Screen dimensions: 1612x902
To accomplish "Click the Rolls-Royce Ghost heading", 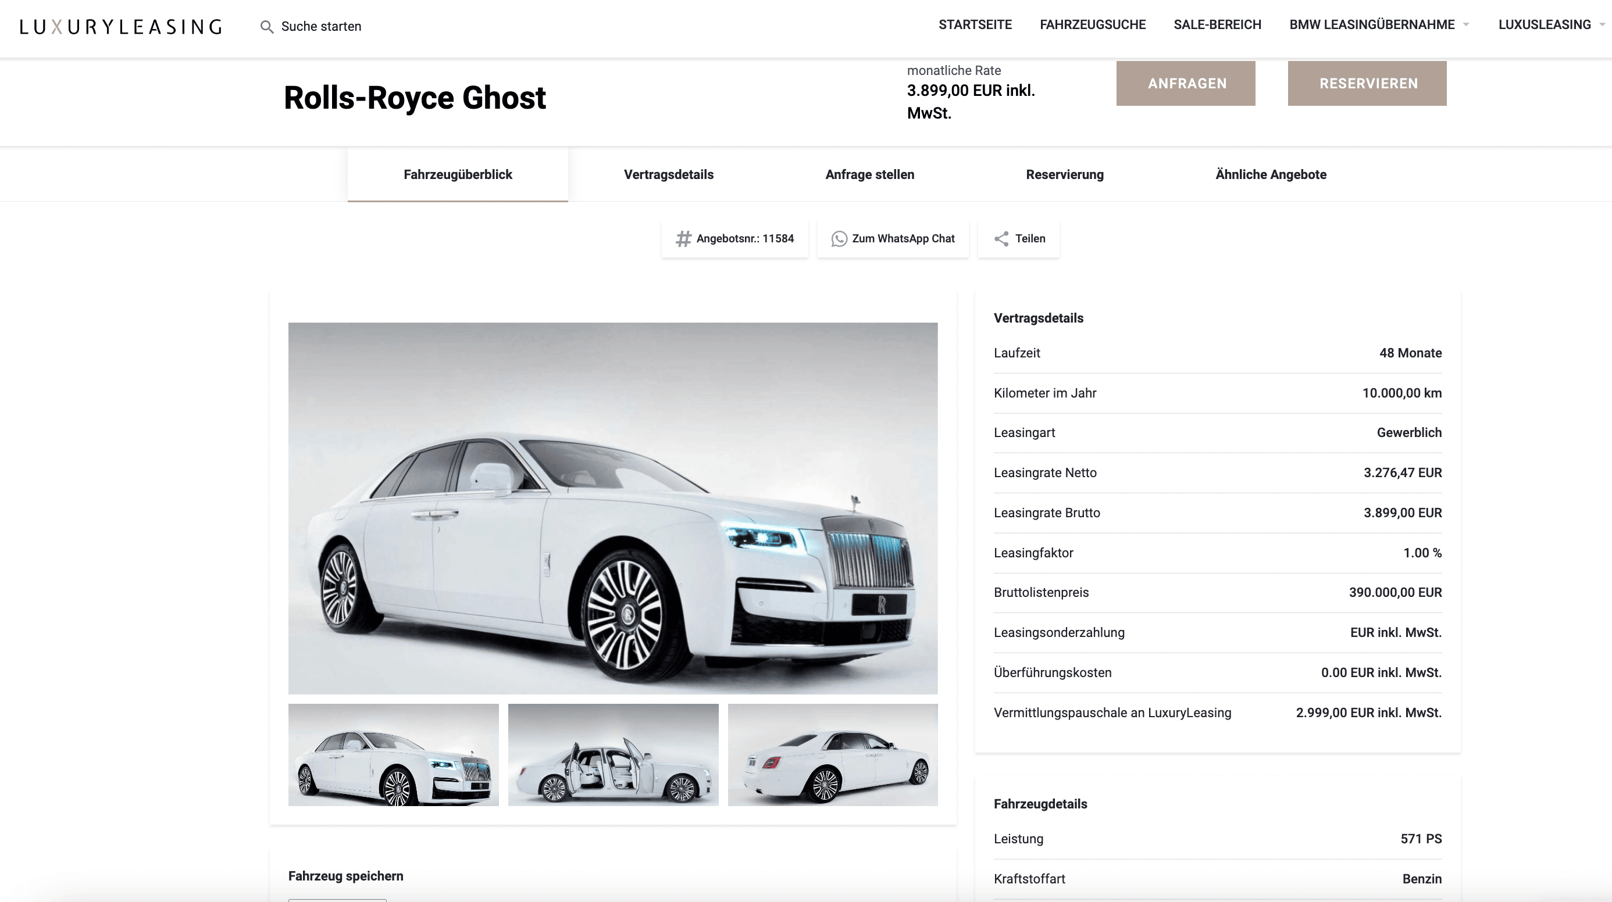I will [414, 98].
